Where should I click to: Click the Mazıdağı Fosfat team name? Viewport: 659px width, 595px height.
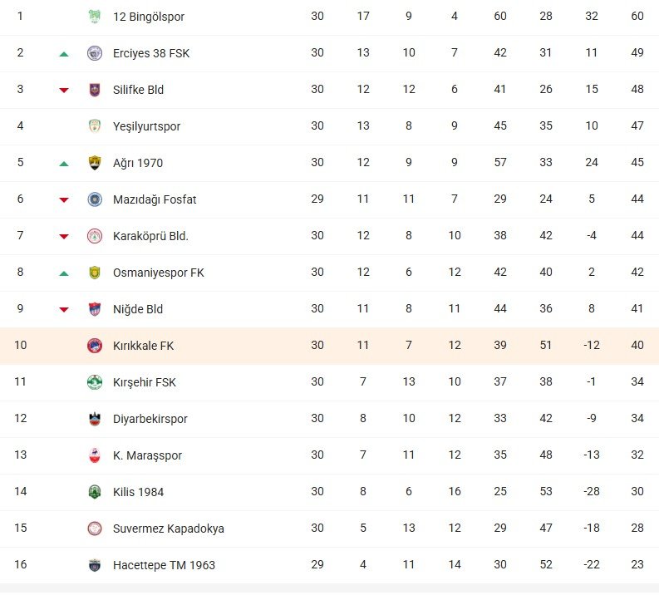(x=155, y=199)
